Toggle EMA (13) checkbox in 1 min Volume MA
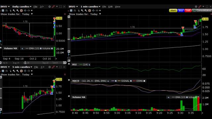 click(187, 97)
